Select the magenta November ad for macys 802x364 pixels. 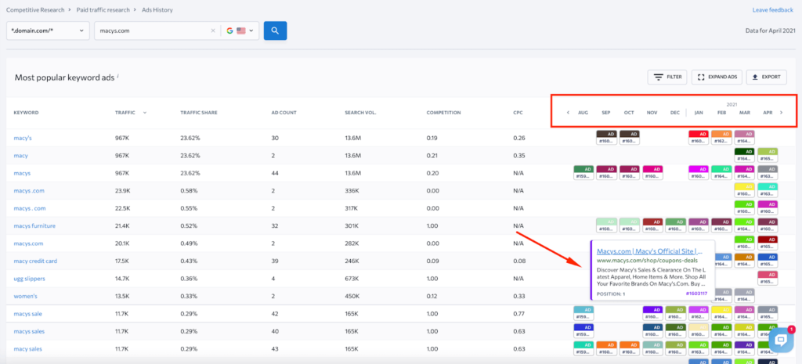pyautogui.click(x=652, y=173)
